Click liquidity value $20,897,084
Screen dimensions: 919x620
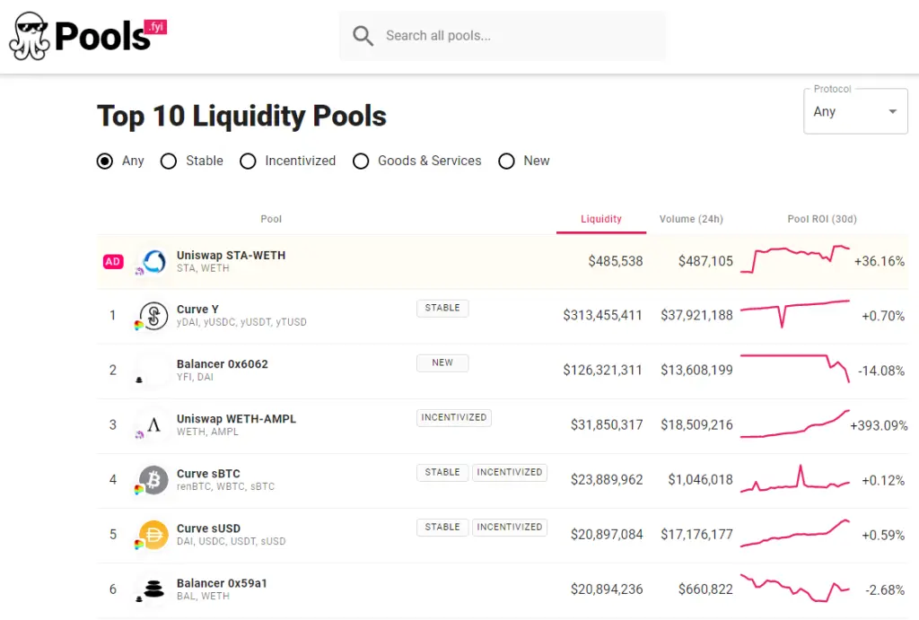point(607,535)
